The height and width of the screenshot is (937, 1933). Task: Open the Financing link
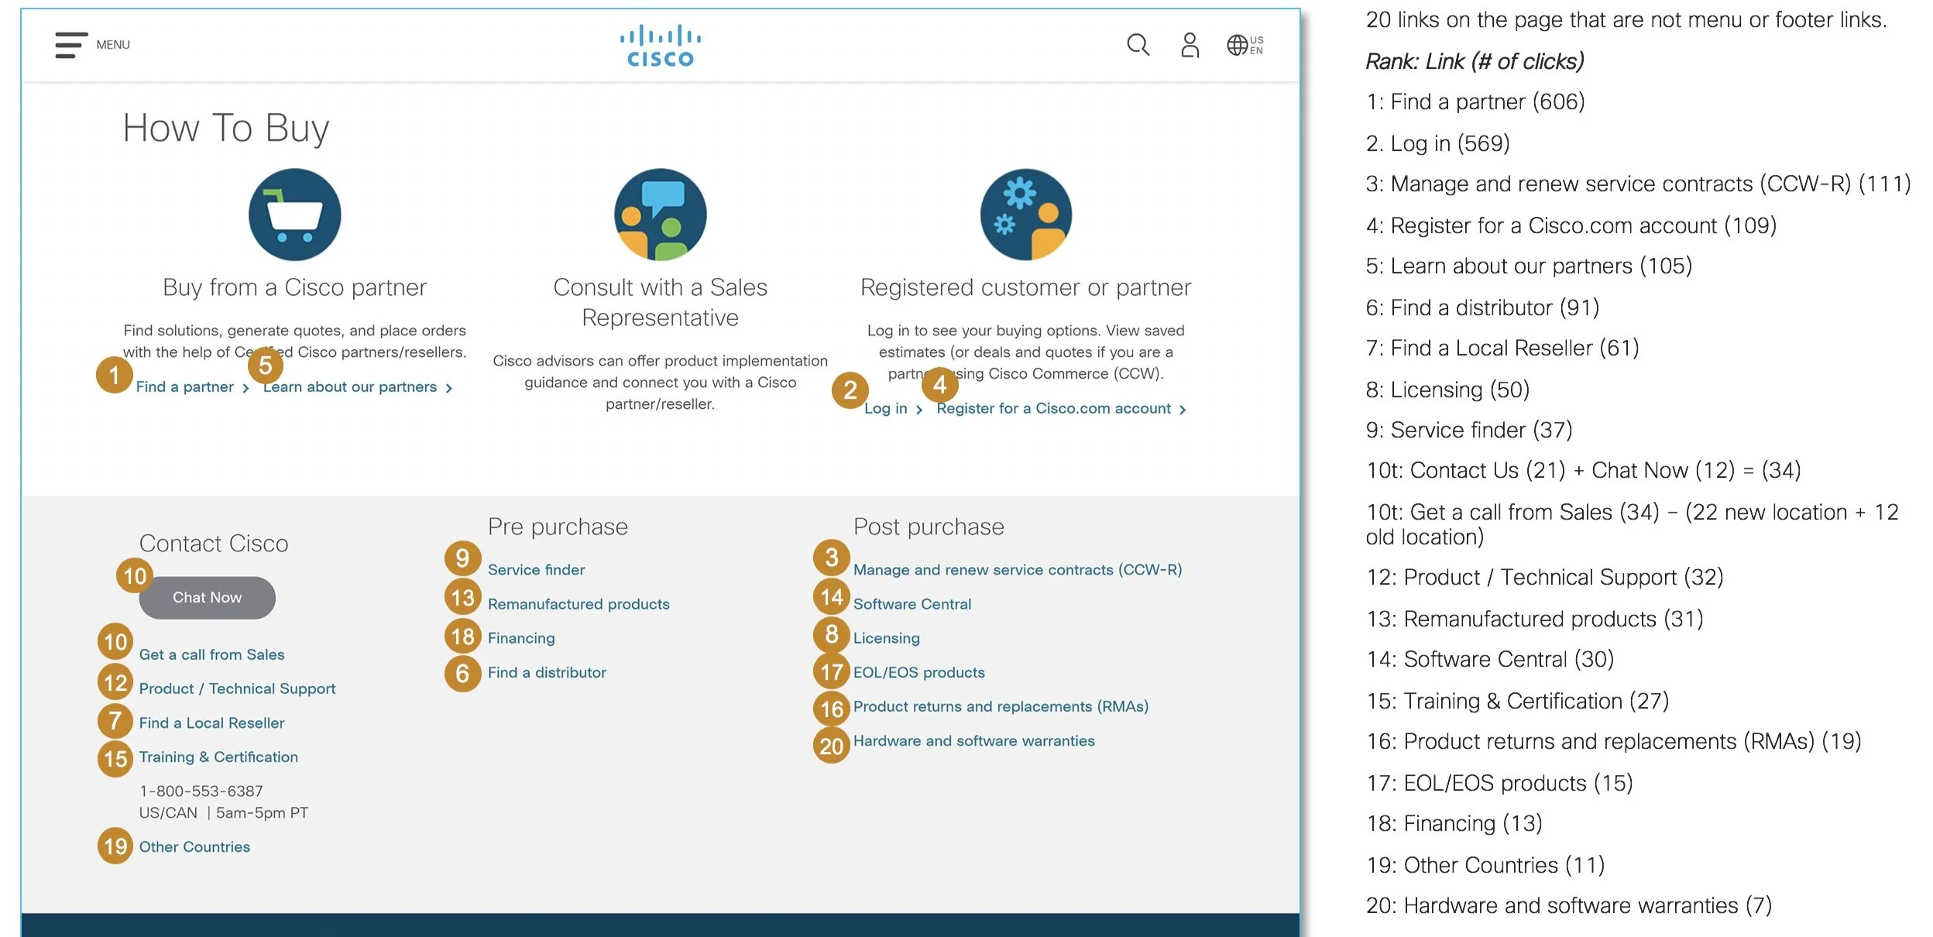[x=521, y=638]
